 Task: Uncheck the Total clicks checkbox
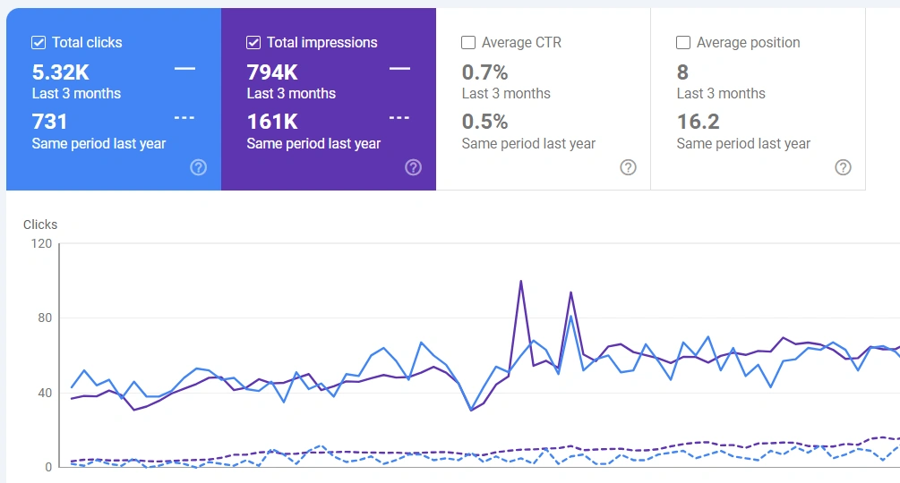click(x=39, y=42)
